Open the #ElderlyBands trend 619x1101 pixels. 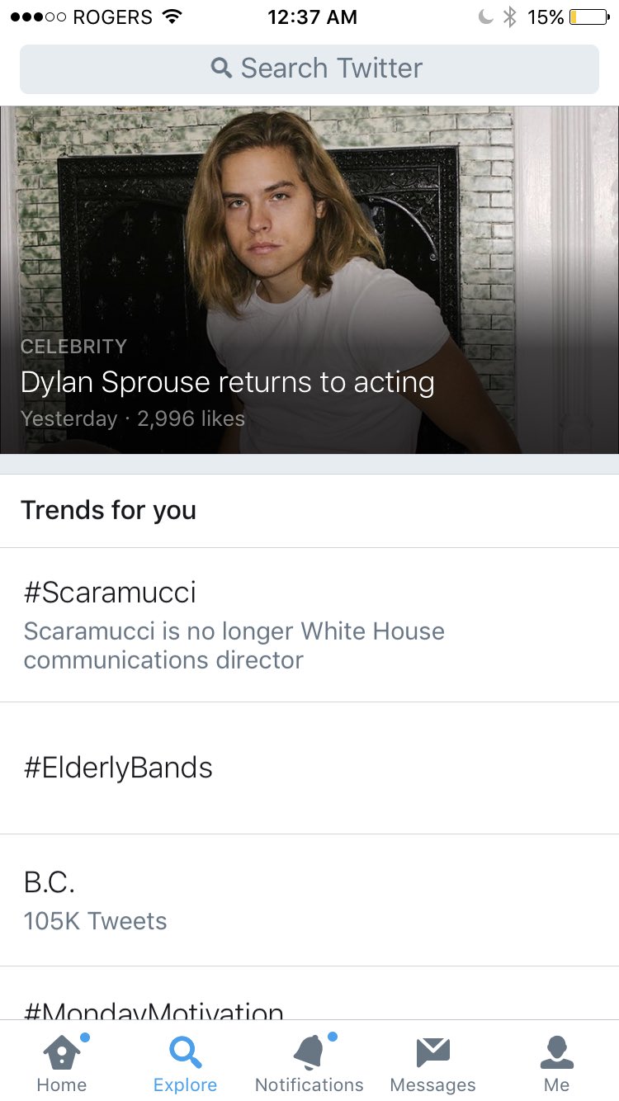[x=118, y=768]
